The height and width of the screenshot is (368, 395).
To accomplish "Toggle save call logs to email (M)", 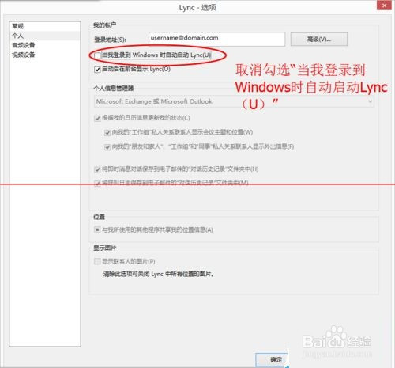I will tap(97, 183).
